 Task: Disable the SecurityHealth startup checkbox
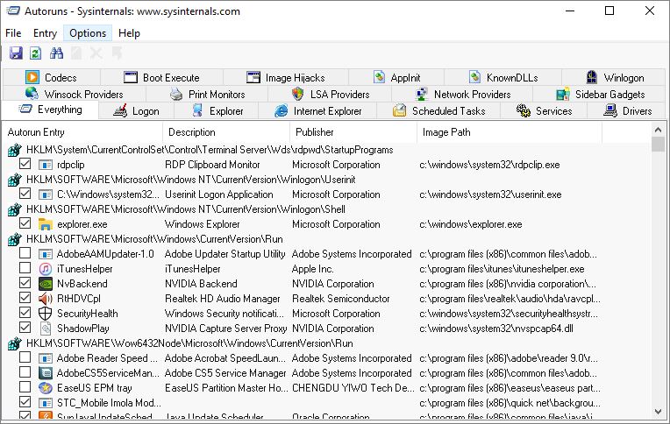[x=25, y=313]
